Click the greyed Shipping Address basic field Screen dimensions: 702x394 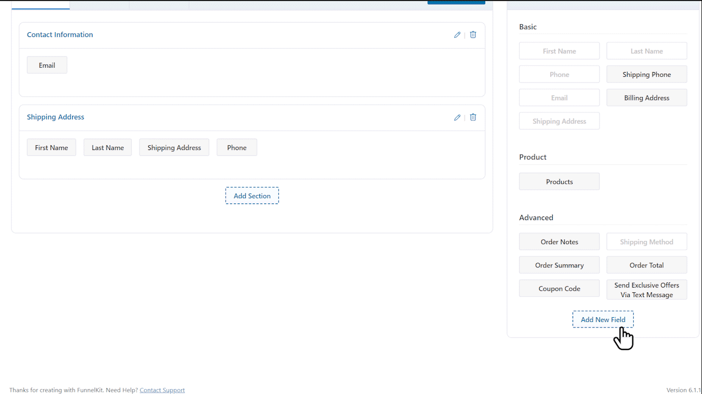[x=560, y=121]
